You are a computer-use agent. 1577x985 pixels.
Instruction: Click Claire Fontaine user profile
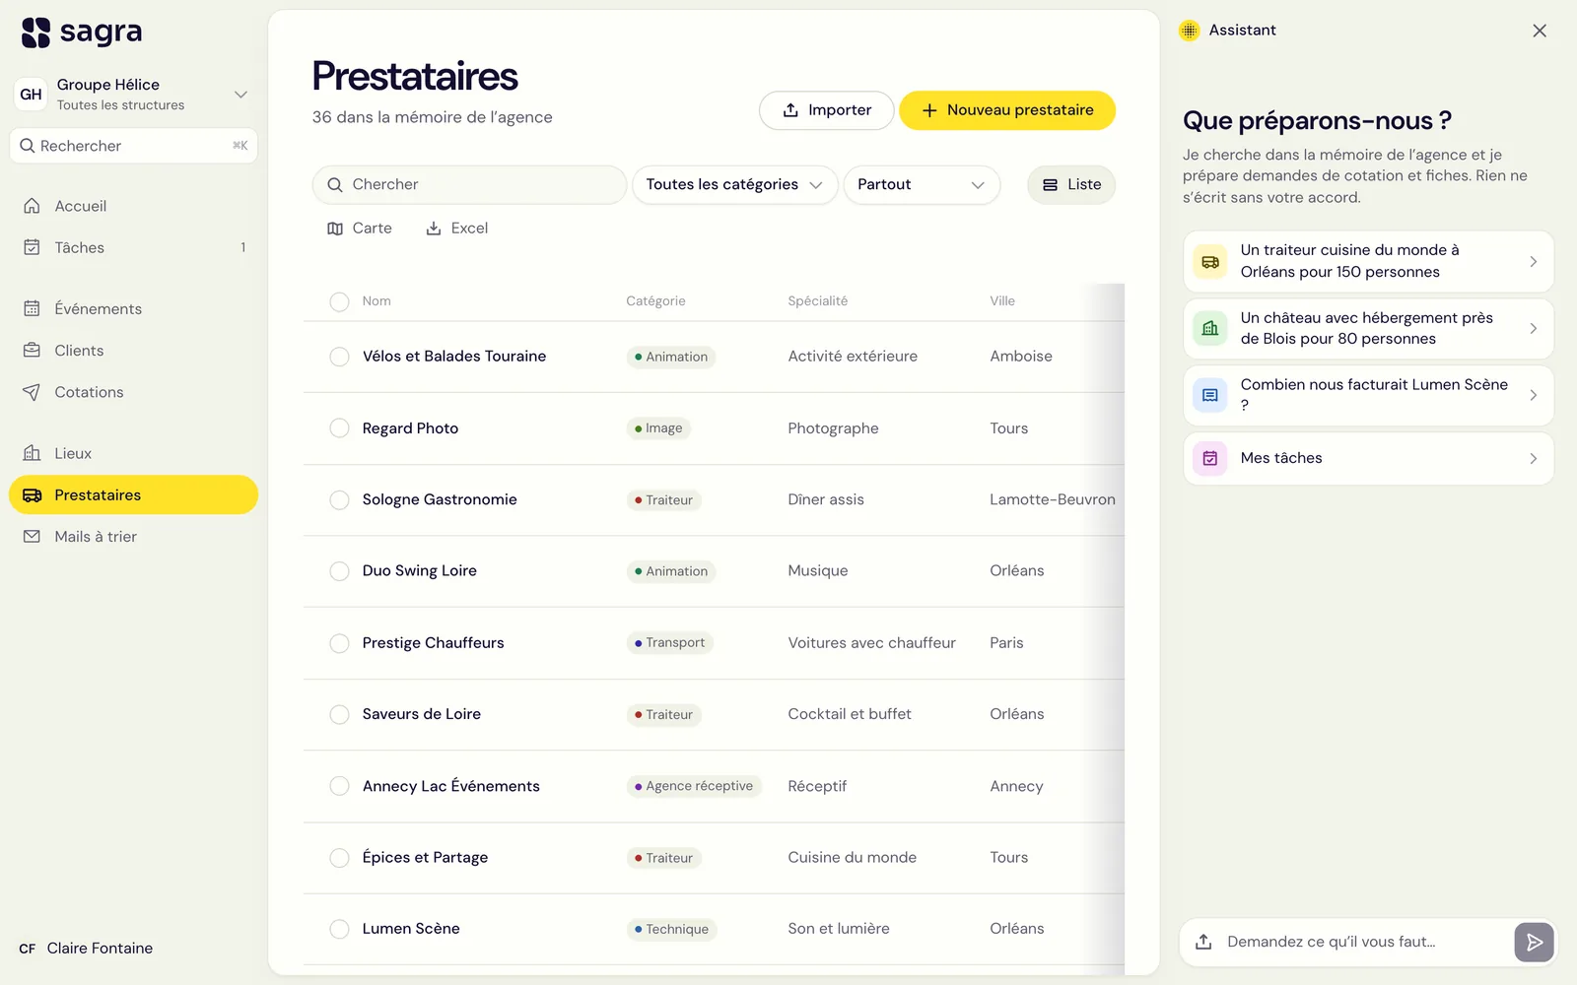tap(87, 949)
